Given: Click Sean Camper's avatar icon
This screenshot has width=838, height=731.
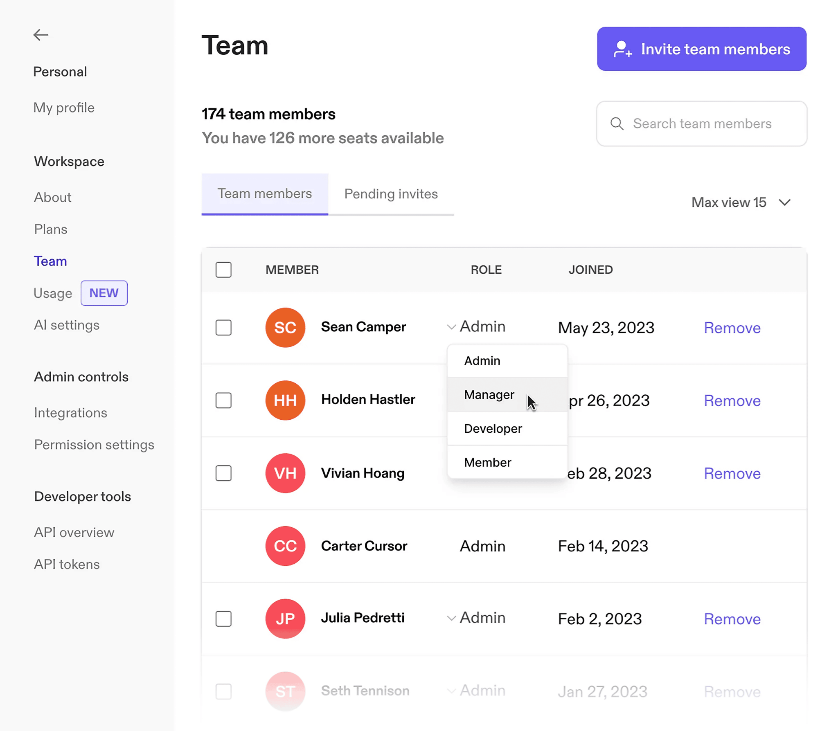Looking at the screenshot, I should click(285, 327).
